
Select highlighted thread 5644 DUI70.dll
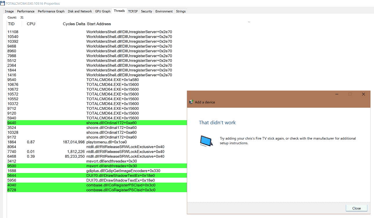pyautogui.click(x=97, y=175)
